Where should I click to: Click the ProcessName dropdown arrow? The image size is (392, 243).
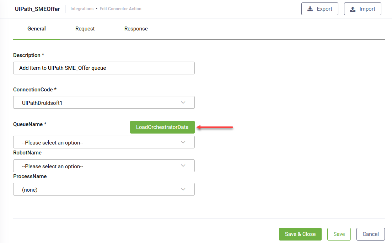coord(183,189)
